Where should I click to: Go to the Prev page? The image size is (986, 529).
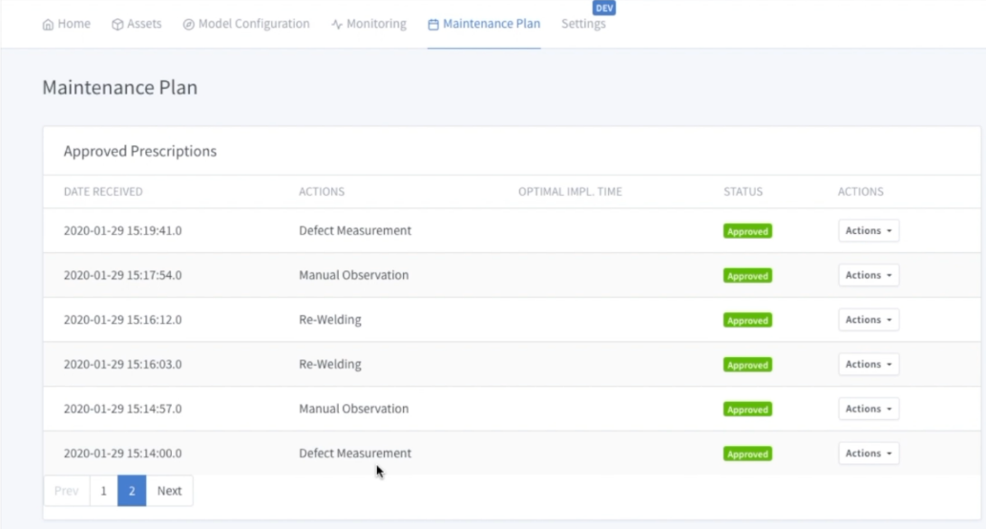click(x=67, y=491)
